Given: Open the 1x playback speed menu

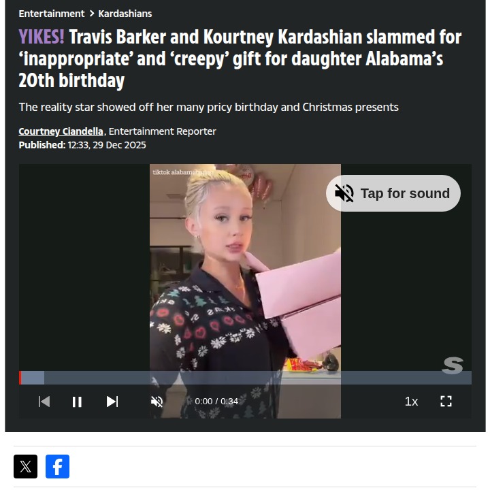Looking at the screenshot, I should coord(411,402).
